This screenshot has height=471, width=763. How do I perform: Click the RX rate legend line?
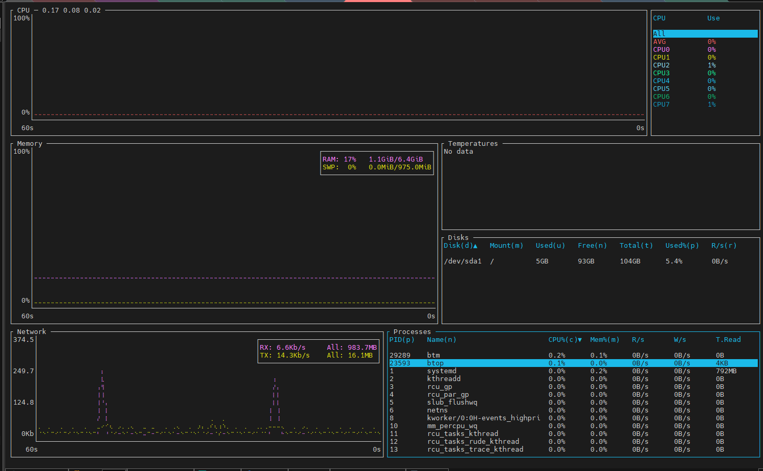pos(318,347)
